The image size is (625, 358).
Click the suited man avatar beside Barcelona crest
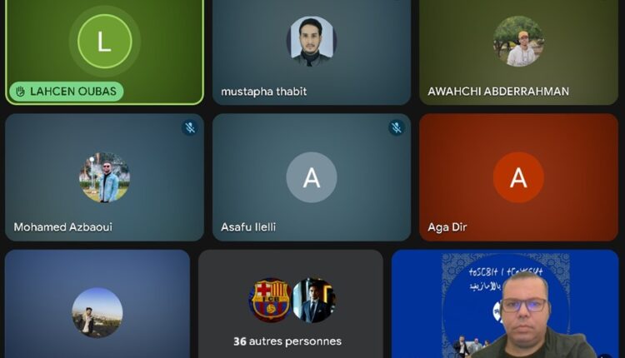click(x=314, y=301)
